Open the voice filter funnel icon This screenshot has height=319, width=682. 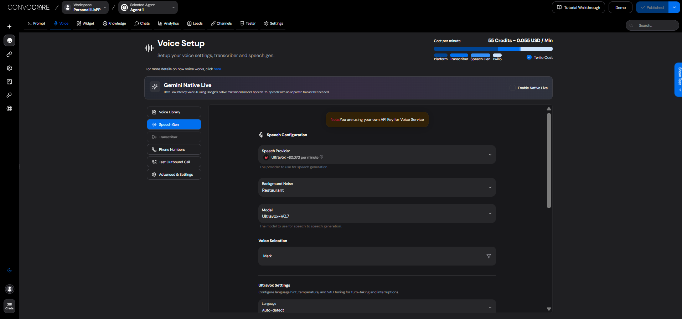coord(489,256)
